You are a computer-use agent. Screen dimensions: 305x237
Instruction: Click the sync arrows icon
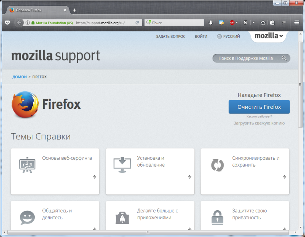217,165
